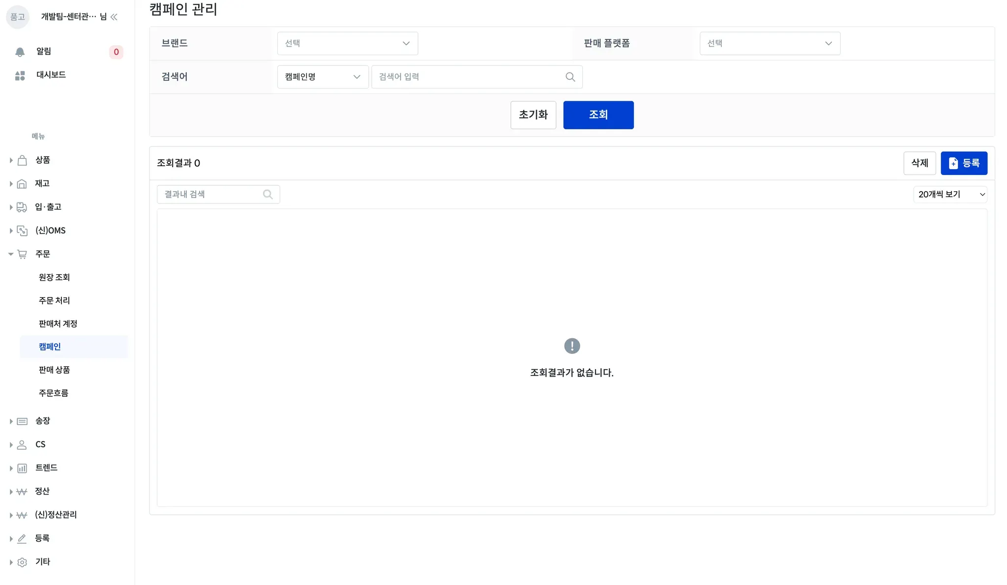
Task: Click the shopping bag 상품 icon
Action: (22, 160)
